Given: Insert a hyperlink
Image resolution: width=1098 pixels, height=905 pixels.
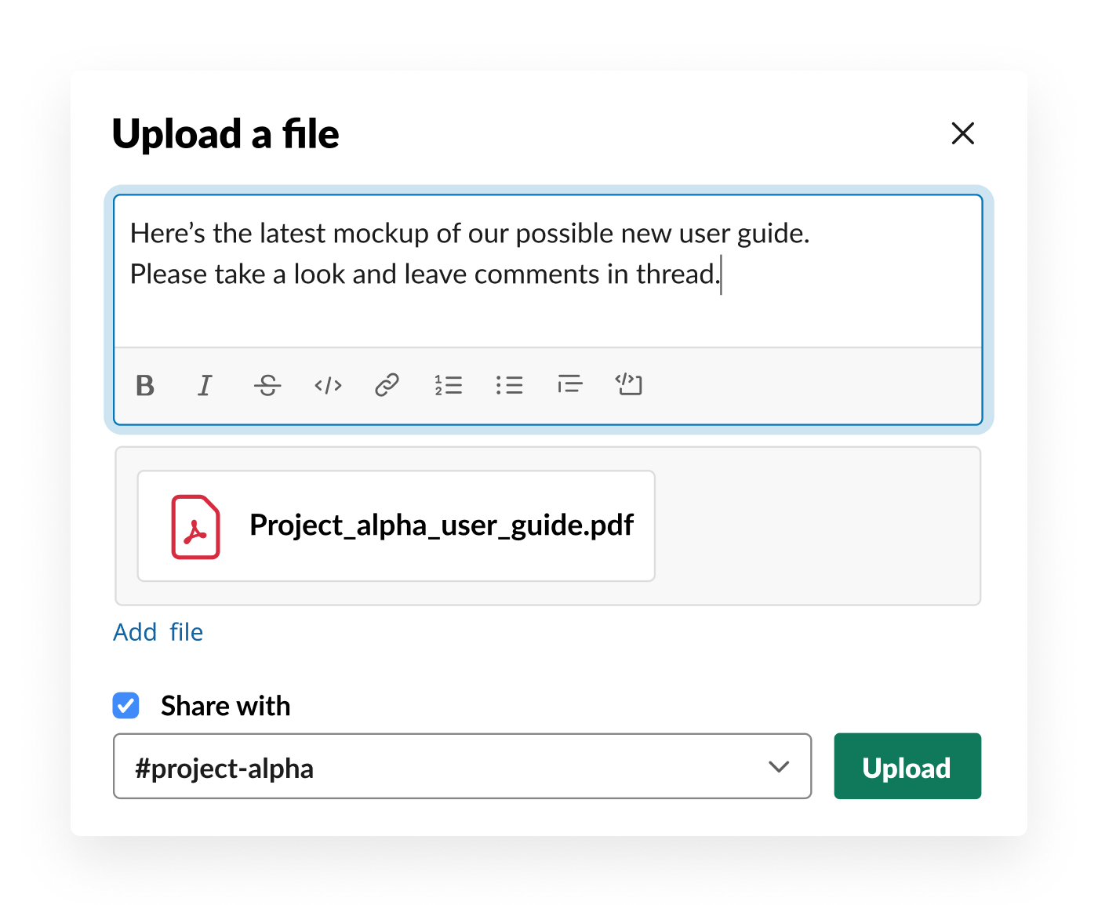Looking at the screenshot, I should (x=387, y=385).
